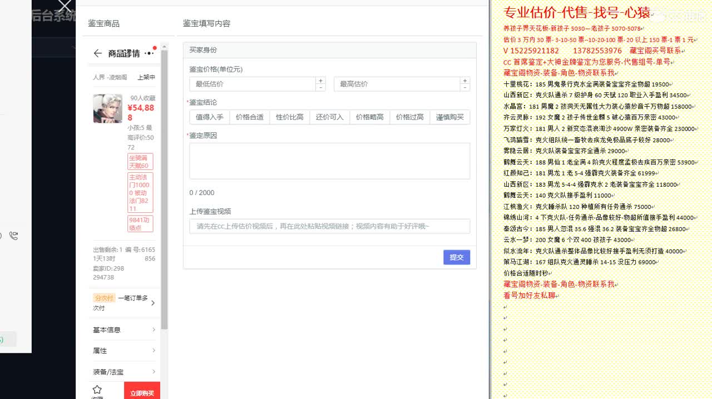Decrease the minimum price with minus stepper
This screenshot has width=712, height=399.
[x=320, y=87]
